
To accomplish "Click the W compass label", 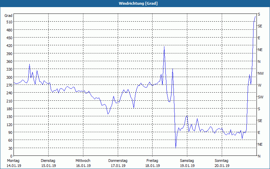I will (x=260, y=85).
